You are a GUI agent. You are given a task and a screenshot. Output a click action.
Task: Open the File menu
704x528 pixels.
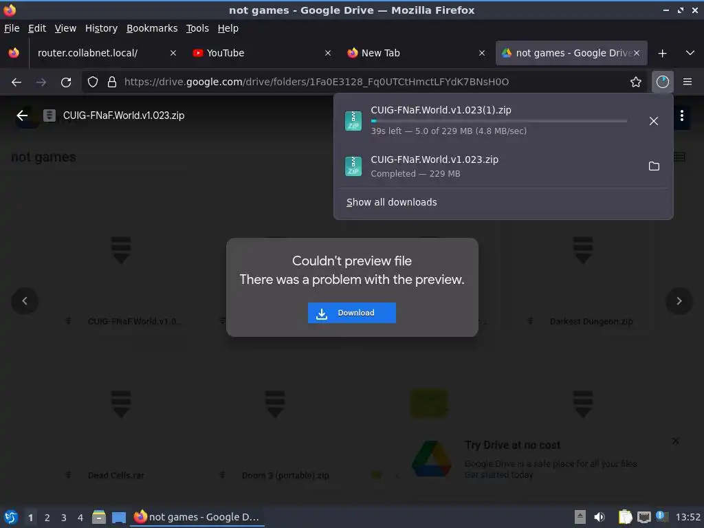(x=12, y=28)
